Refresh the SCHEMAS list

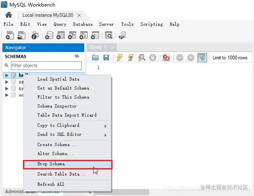tap(77, 56)
